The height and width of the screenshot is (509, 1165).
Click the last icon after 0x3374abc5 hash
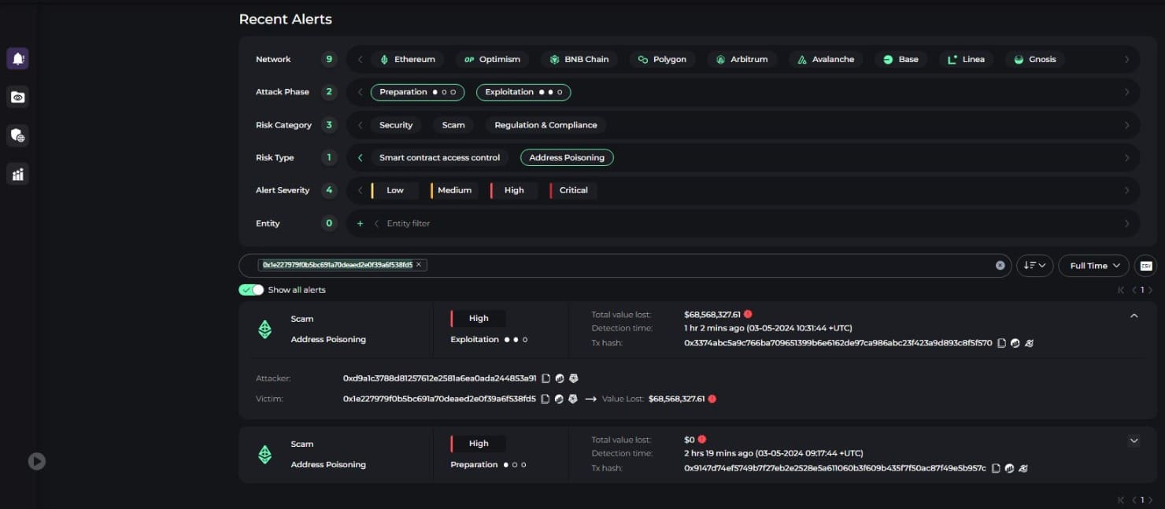(1030, 343)
